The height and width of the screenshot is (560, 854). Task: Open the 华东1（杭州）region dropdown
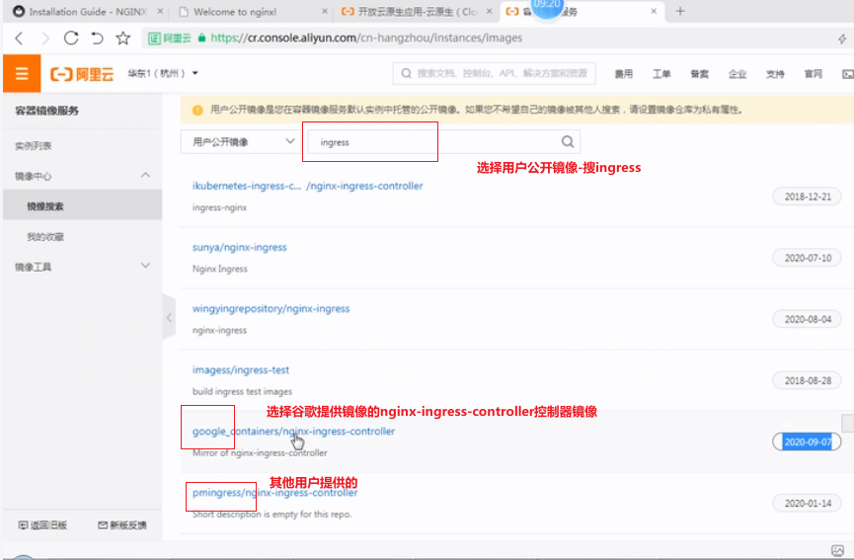(163, 73)
